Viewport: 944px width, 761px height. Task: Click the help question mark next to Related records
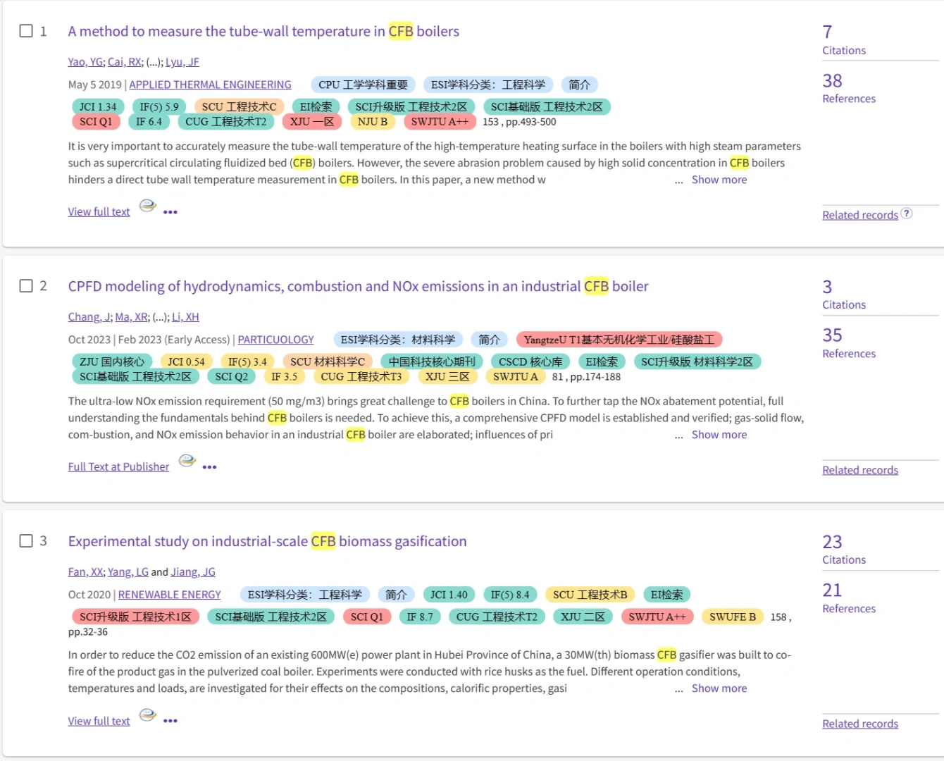click(x=907, y=214)
